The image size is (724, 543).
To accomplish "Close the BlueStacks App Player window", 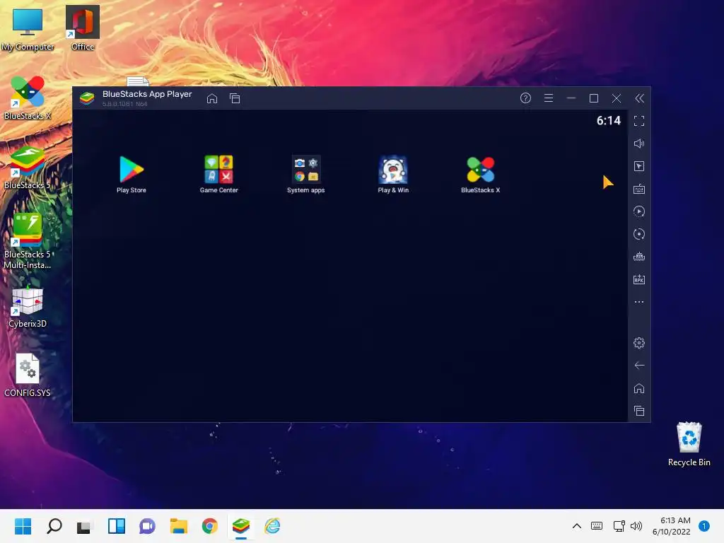I will click(x=617, y=98).
